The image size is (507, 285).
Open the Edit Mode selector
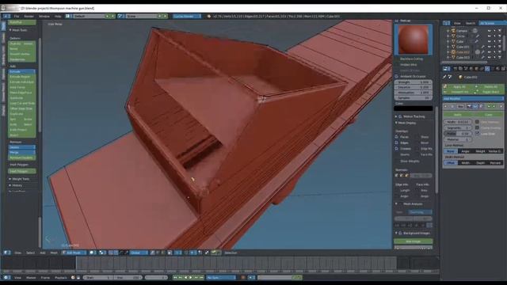[74, 253]
